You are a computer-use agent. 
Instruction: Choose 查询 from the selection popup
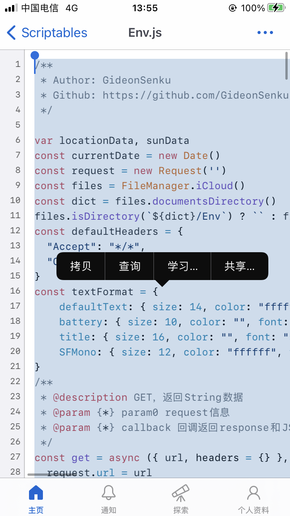click(x=130, y=266)
